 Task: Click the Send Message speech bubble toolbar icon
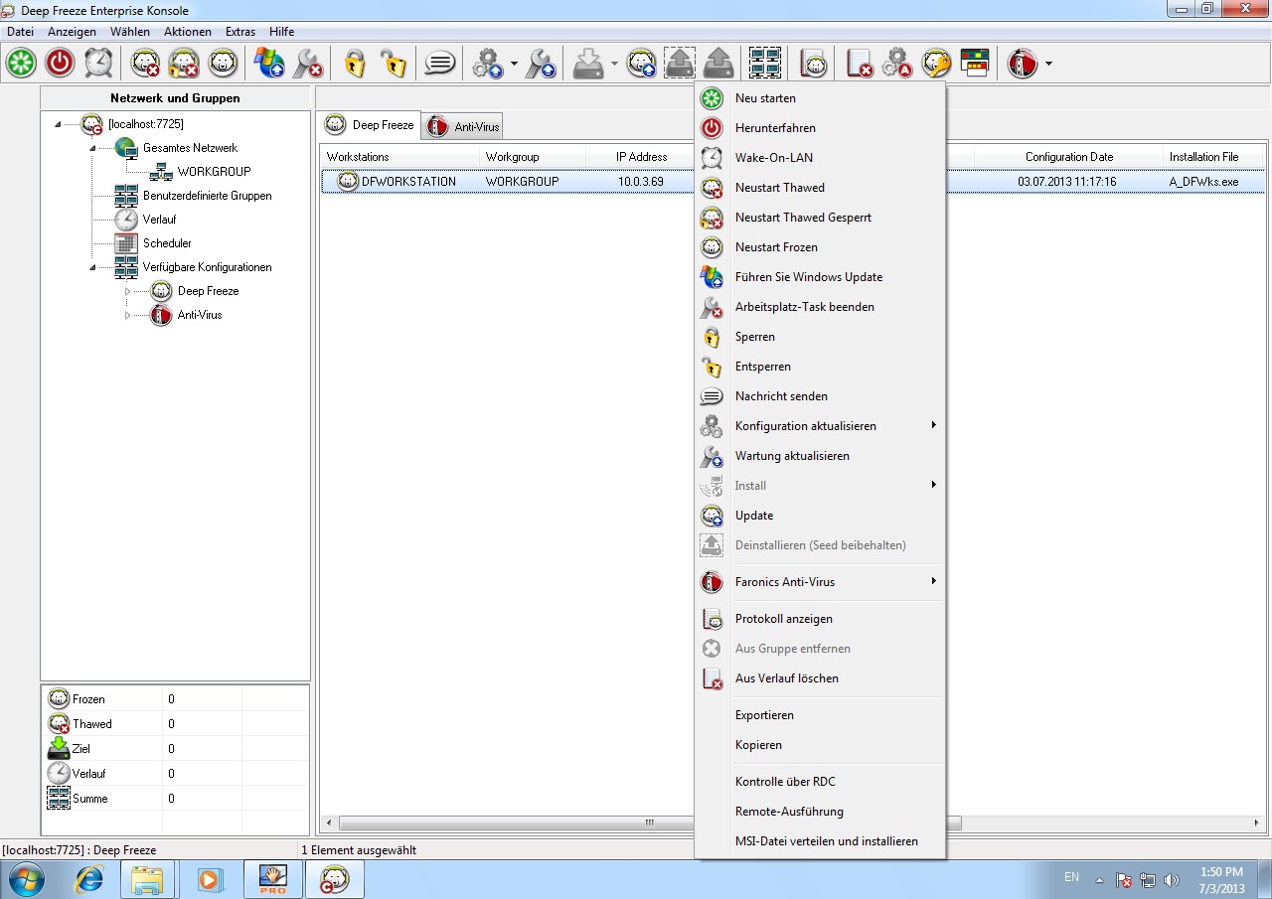tap(440, 63)
